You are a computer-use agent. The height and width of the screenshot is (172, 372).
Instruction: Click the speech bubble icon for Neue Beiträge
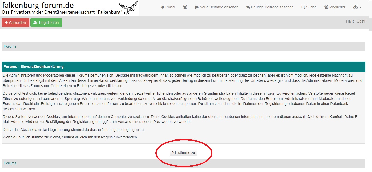click(x=197, y=7)
